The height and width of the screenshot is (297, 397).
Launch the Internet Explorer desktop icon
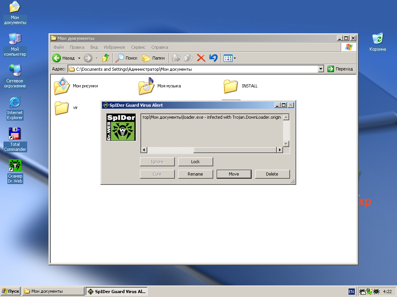[x=15, y=108]
